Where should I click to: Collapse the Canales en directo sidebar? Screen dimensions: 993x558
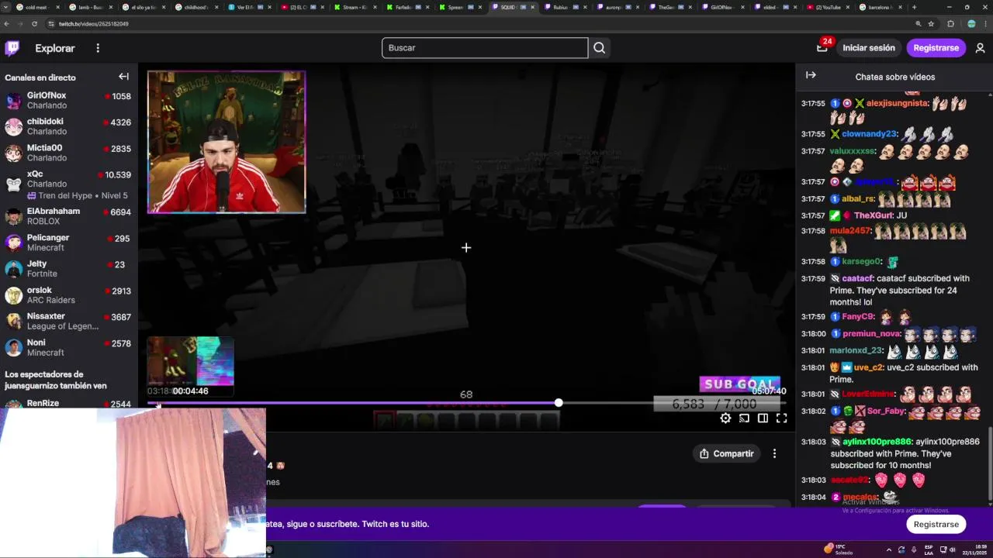click(x=123, y=77)
